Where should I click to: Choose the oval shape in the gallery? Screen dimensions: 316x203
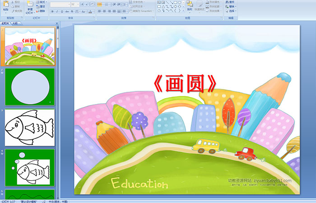click(179, 2)
